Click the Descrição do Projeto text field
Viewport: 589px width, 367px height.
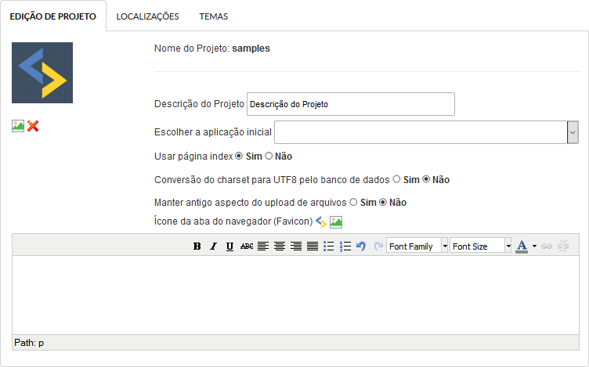350,104
